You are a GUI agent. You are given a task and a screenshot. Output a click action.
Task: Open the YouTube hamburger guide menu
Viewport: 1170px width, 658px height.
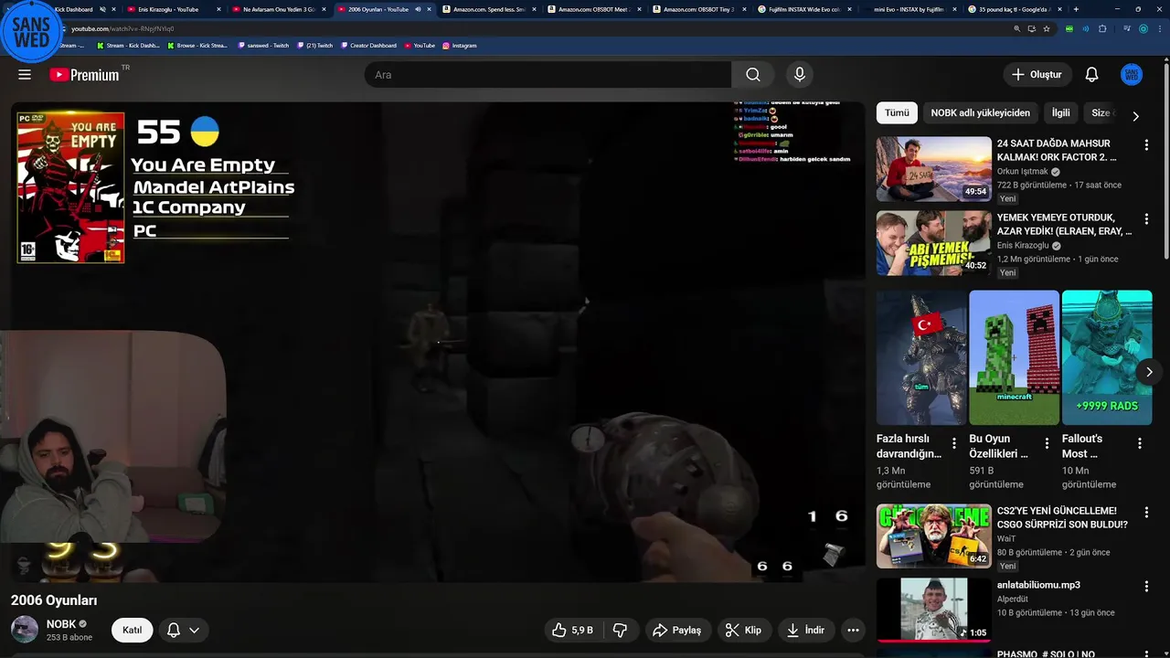click(25, 75)
